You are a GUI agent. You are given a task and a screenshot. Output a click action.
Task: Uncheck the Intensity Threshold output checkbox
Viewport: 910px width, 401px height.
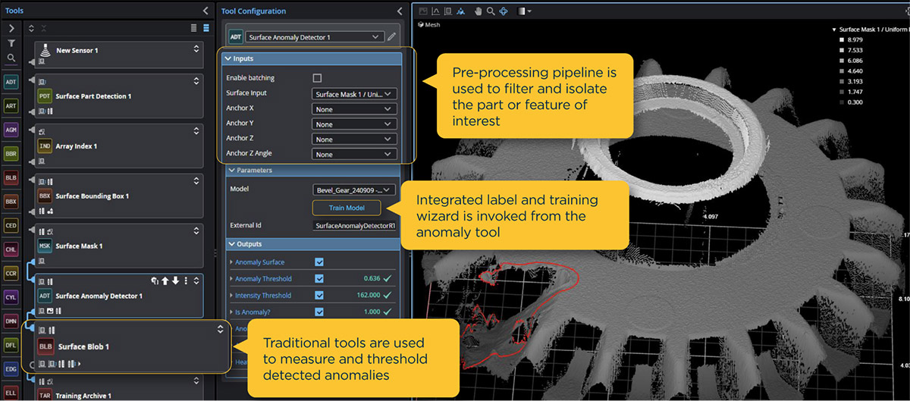[x=318, y=296]
